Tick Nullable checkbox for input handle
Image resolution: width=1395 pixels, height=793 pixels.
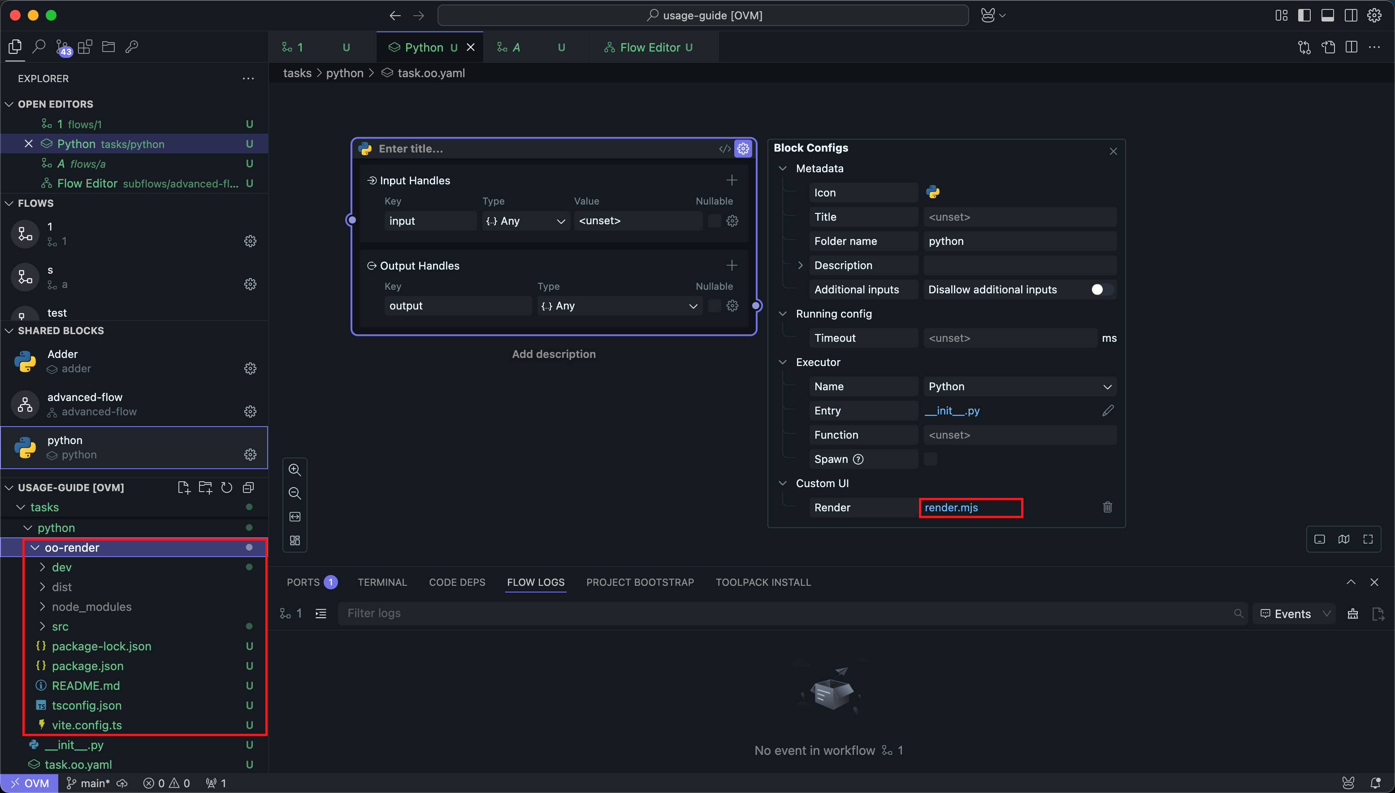click(714, 221)
